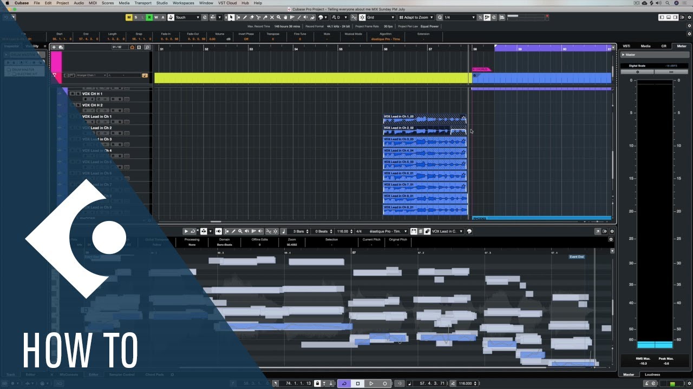Open the 1/4 quantize preset dropdown
Screen dimensions: 693x389
(x=459, y=17)
